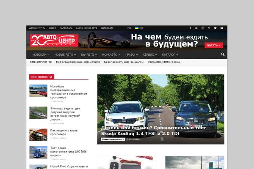Image resolution: width=254 pixels, height=169 pixels.
Task: Open Нерастаможенные автомобили special project
Action: (x=78, y=62)
